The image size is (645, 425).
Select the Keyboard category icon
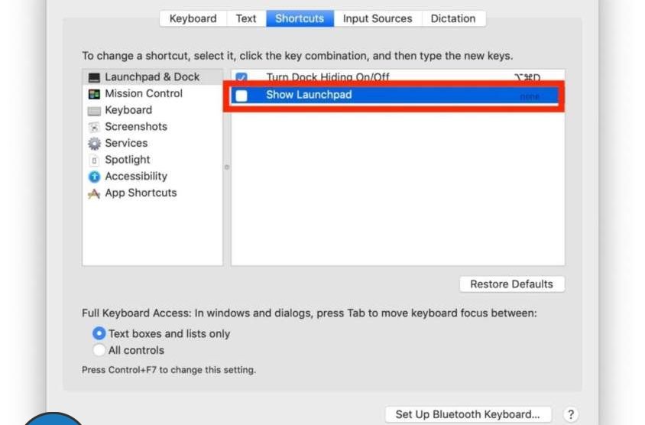94,111
